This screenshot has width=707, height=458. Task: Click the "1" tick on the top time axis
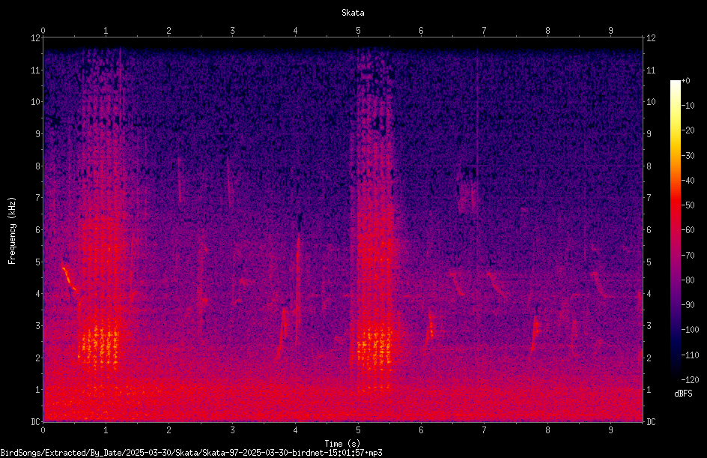coord(106,31)
